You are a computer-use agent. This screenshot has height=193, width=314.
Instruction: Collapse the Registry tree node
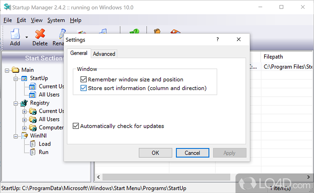pos(16,103)
